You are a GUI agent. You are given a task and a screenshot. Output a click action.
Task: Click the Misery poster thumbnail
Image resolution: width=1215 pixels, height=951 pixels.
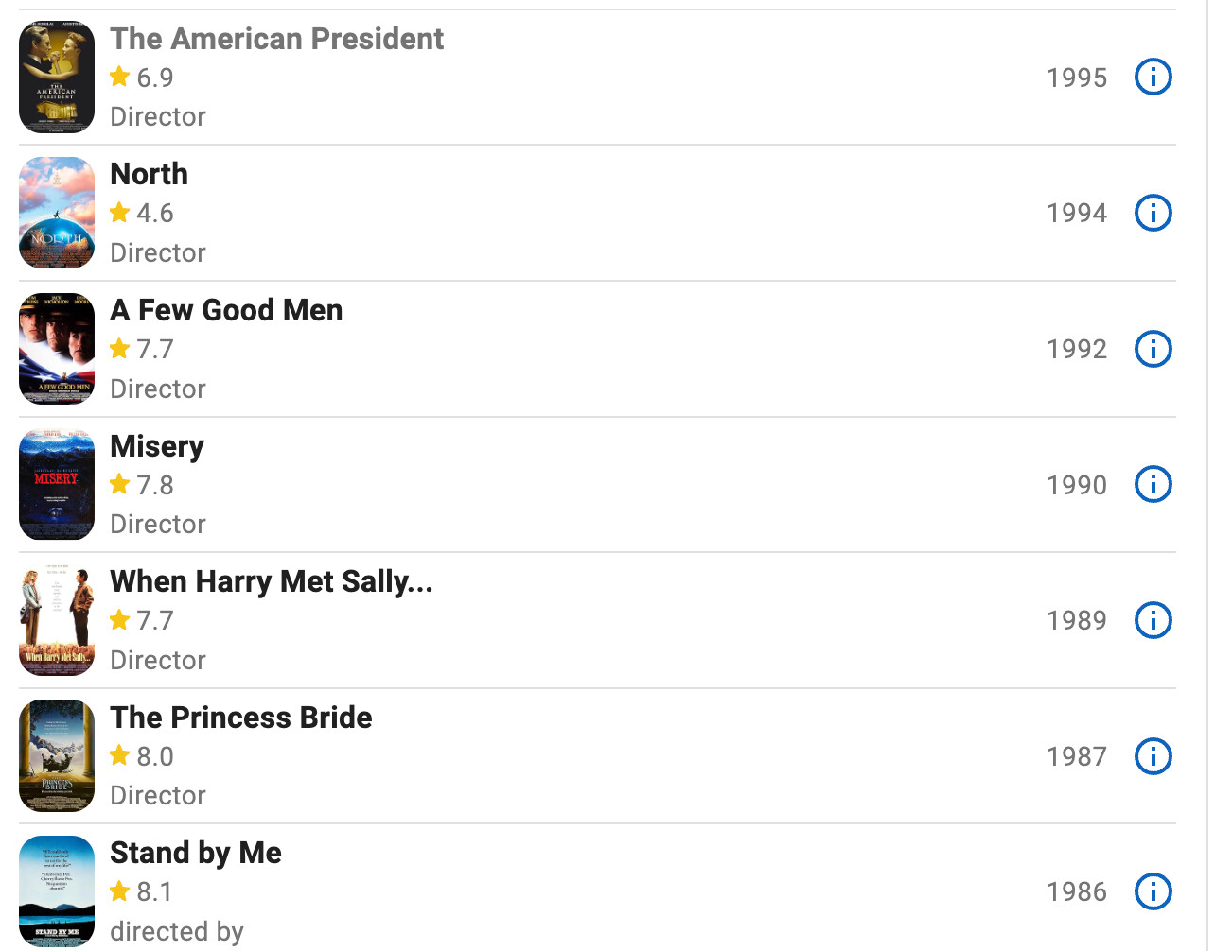[x=57, y=485]
